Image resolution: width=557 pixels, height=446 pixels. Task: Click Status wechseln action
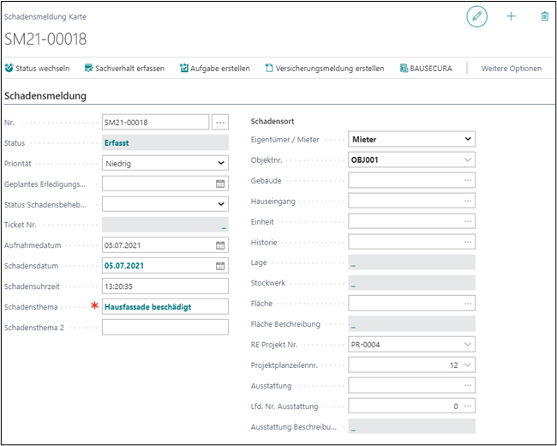(38, 69)
